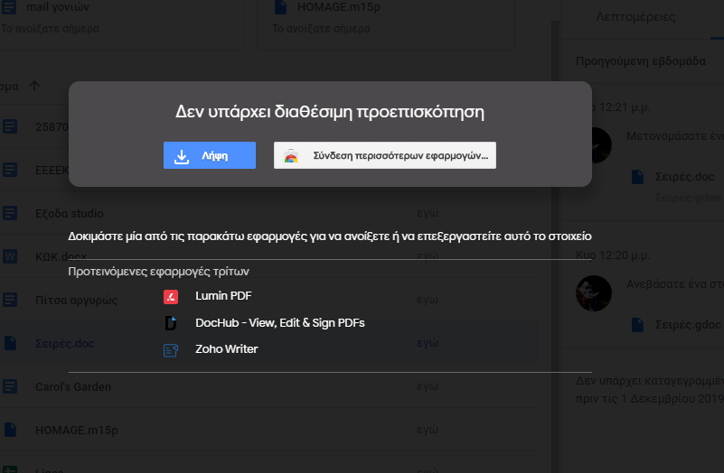Click the Word icon of ΚΩΚ.docx
The width and height of the screenshot is (724, 473).
(10, 256)
